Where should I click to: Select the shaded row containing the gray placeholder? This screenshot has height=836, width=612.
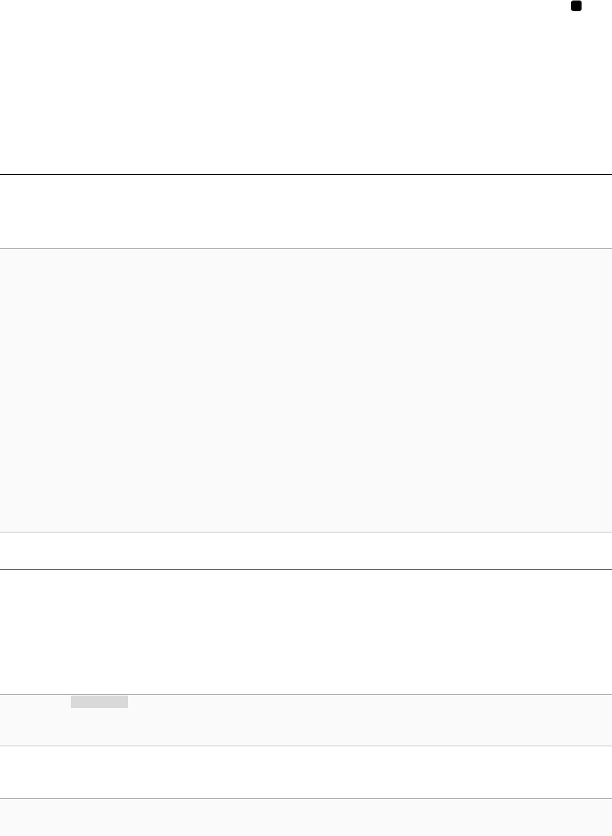click(x=306, y=720)
